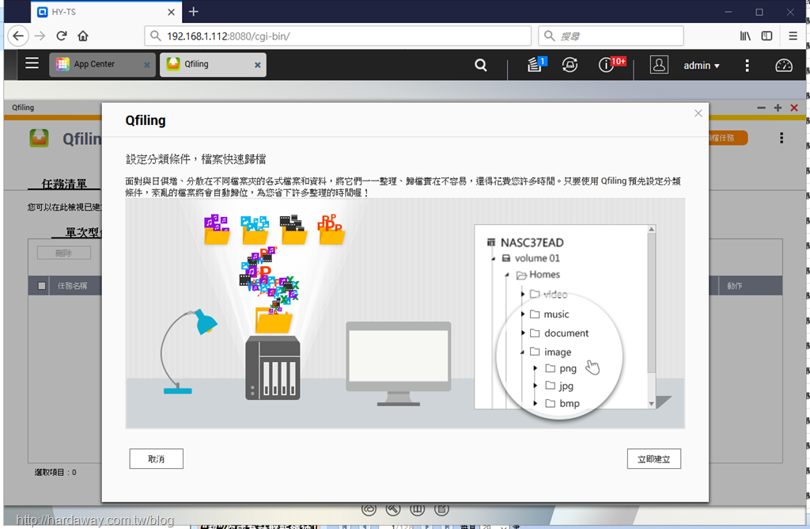
Task: Open Qfiling window's vertical dots menu
Action: 781,138
